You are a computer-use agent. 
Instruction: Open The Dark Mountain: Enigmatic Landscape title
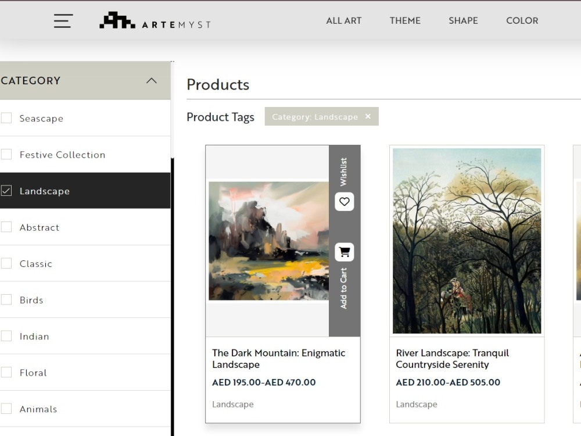click(279, 359)
